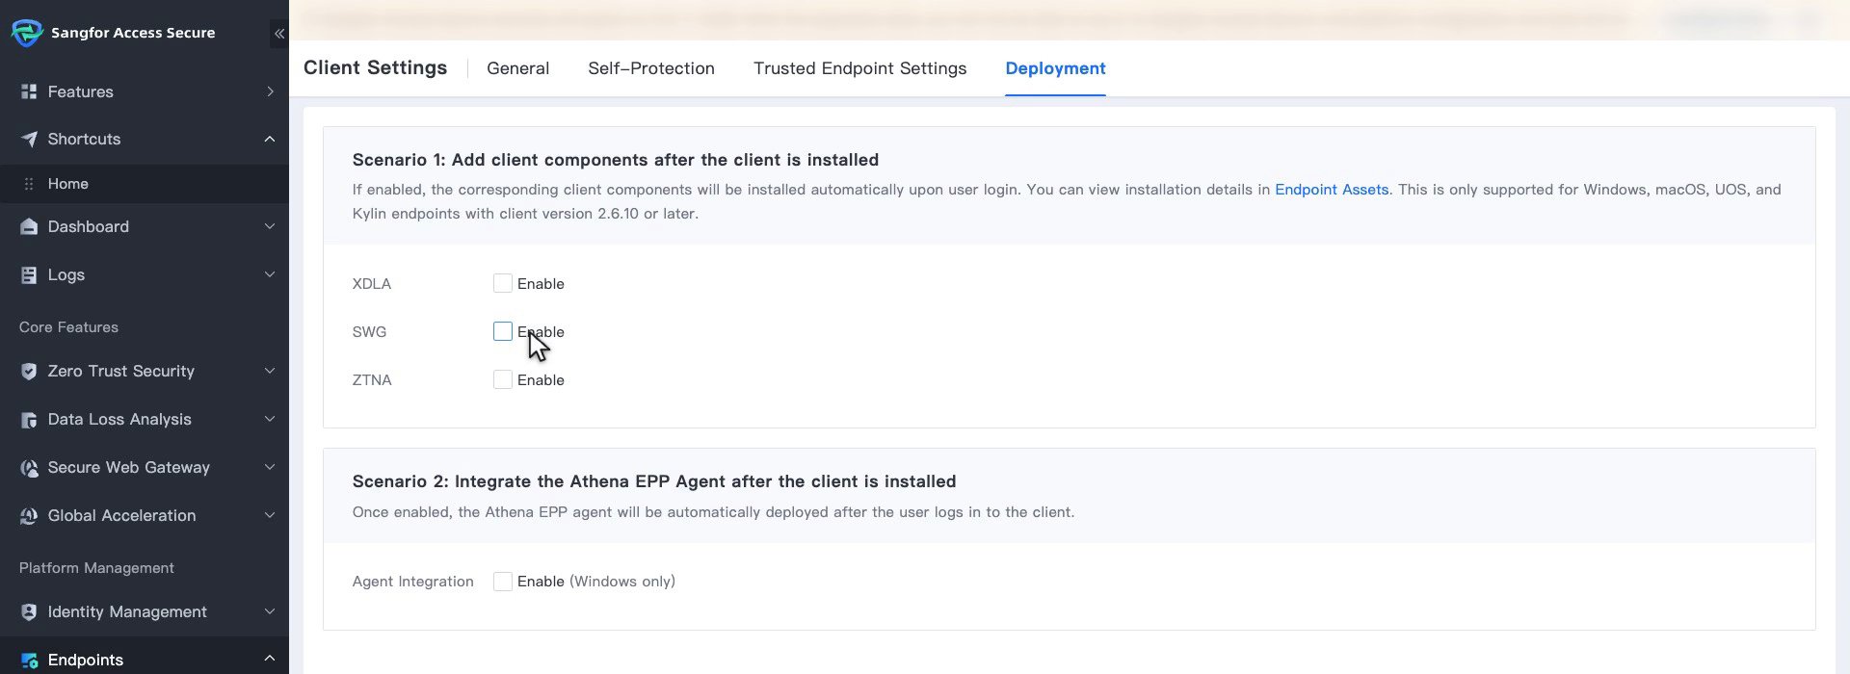Click the Scenario 1 heading text
Viewport: 1850px width, 674px height.
pos(616,160)
